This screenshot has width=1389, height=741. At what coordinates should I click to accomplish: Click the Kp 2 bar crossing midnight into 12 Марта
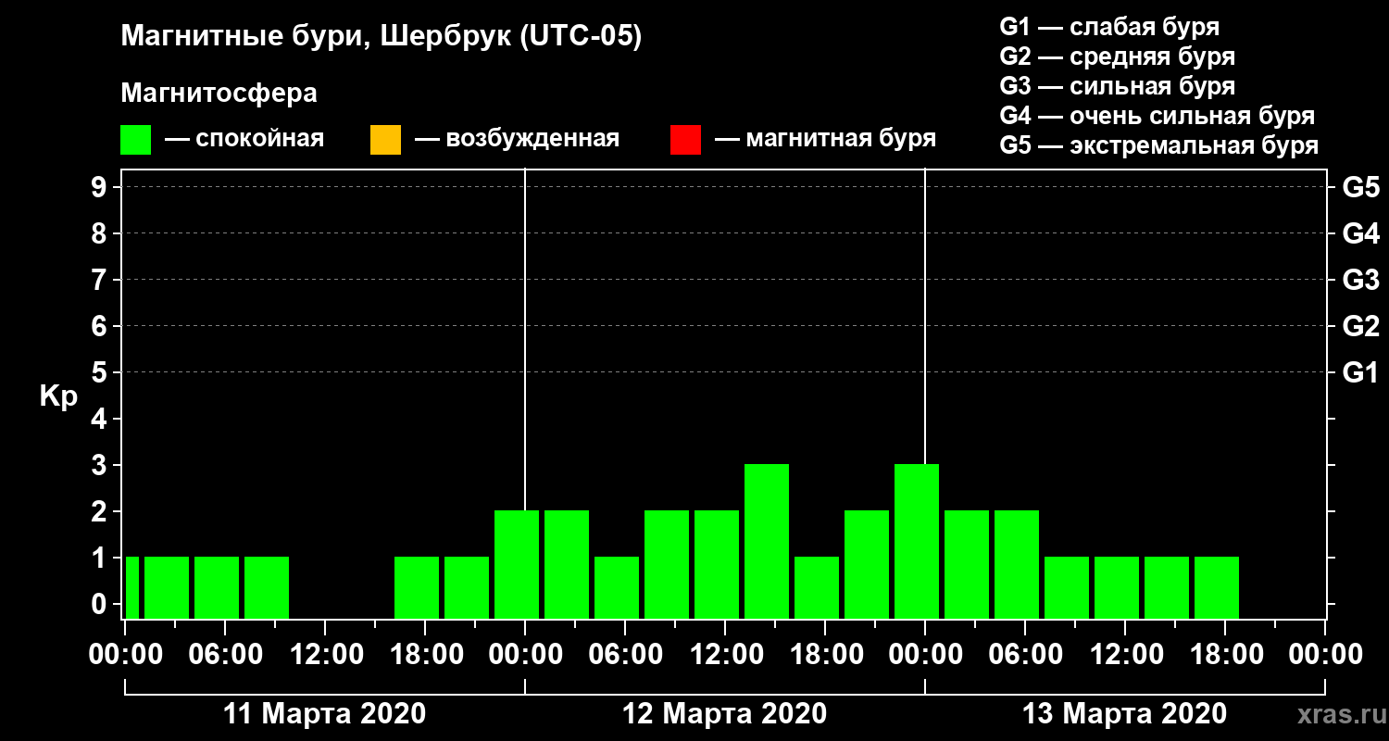[517, 564]
